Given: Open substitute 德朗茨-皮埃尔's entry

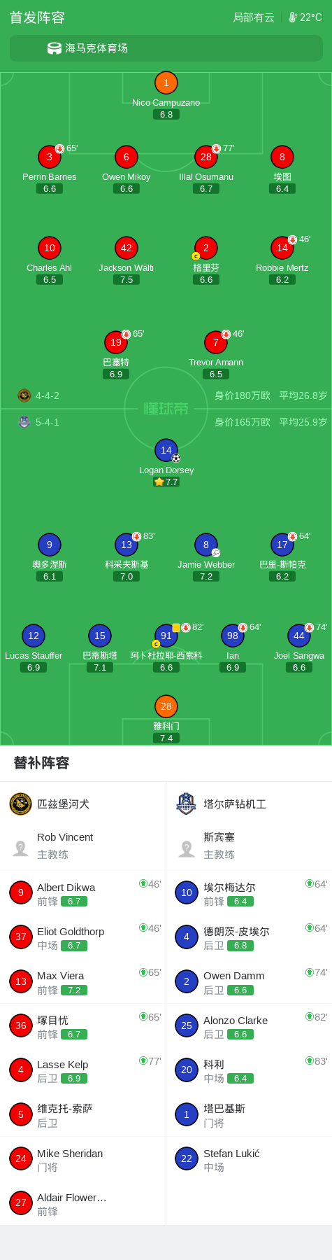Looking at the screenshot, I should click(x=249, y=937).
